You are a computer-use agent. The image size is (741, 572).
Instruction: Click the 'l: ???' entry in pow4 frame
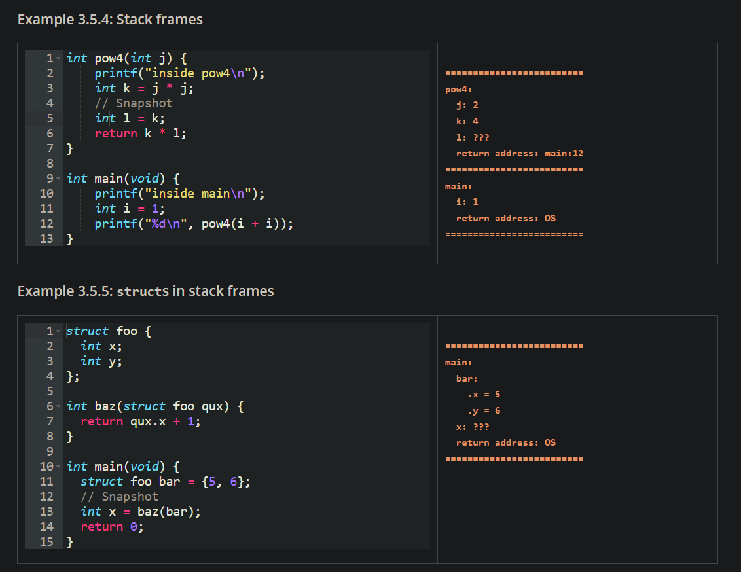(472, 137)
